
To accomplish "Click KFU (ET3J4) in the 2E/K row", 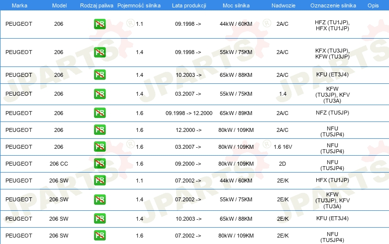I will click(332, 218).
